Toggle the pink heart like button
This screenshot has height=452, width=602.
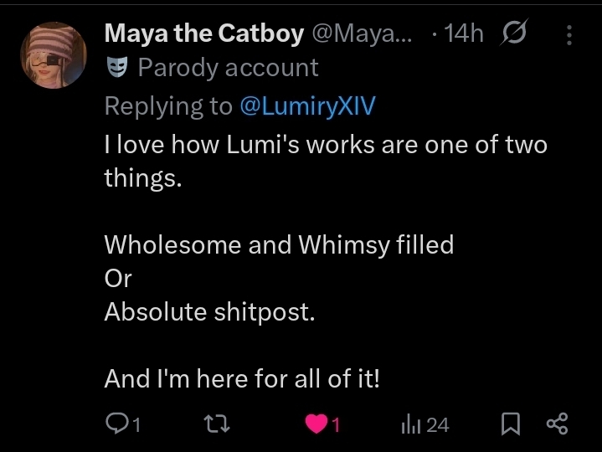(x=316, y=424)
